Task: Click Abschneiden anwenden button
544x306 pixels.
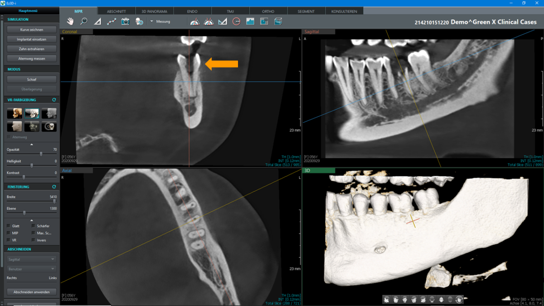Action: (32, 292)
